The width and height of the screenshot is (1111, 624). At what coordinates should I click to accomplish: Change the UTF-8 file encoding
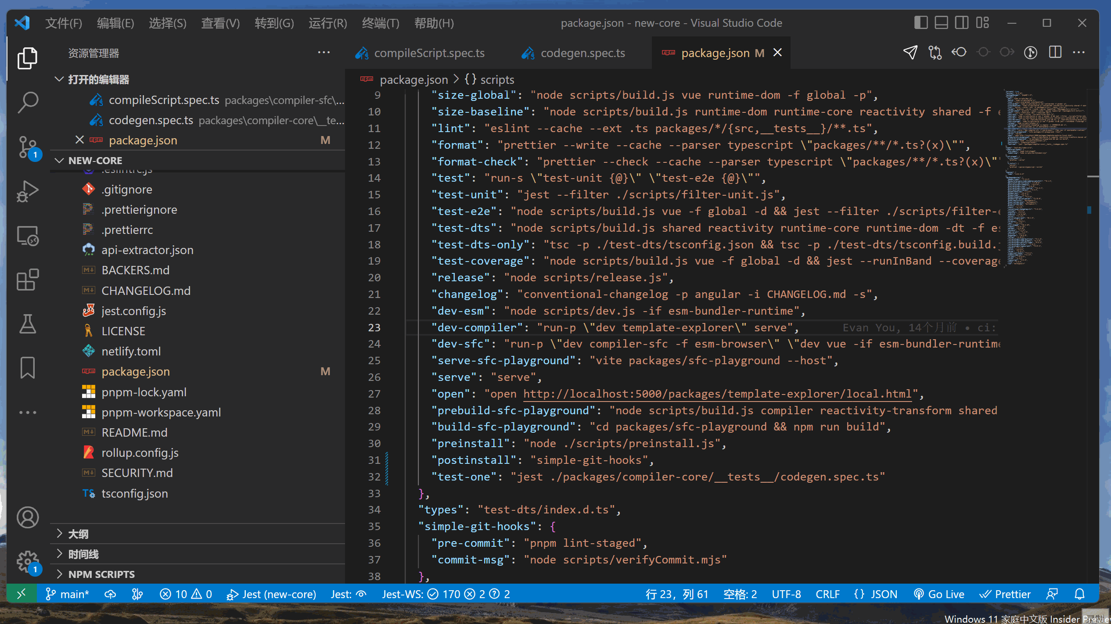(x=786, y=594)
